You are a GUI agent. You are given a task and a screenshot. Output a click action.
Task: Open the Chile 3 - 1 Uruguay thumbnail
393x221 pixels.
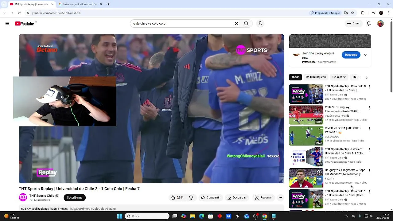pos(306,115)
